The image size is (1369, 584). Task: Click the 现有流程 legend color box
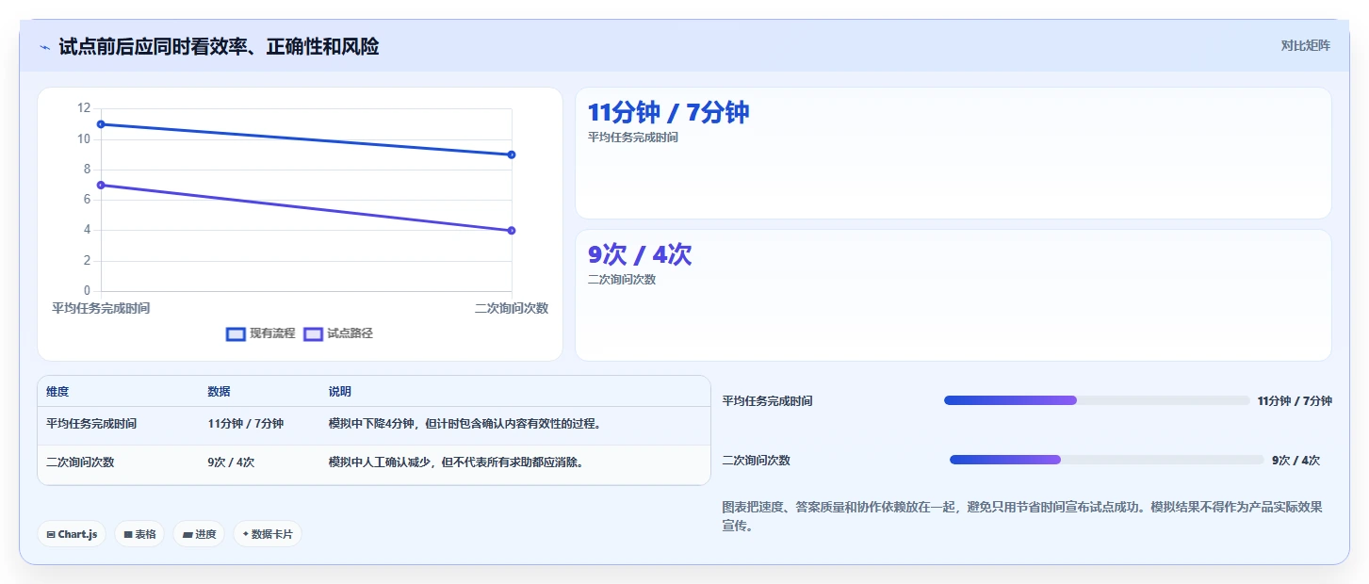point(236,333)
